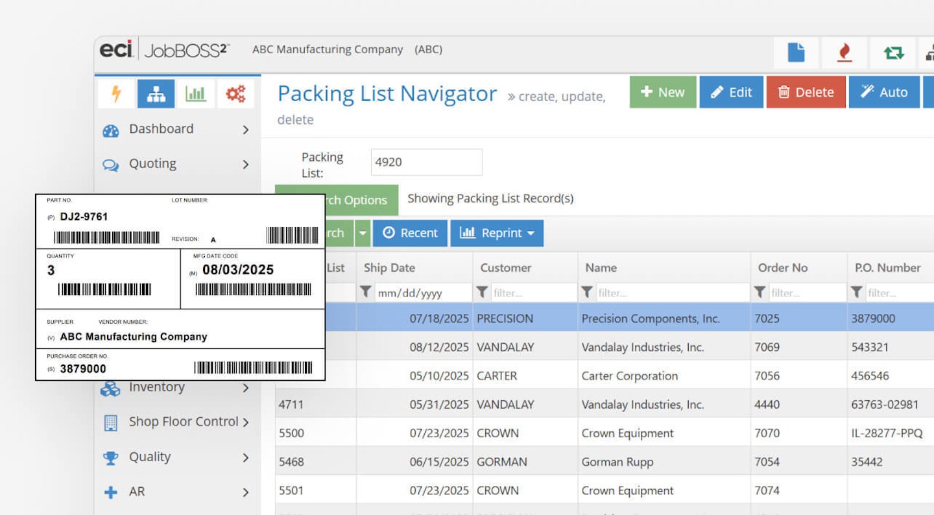
Task: Click the green New button
Action: (663, 92)
